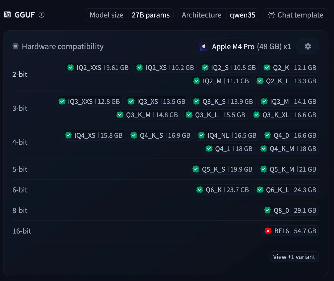Screen dimensions: 334x281
Task: Open the Chat template button
Action: tap(295, 15)
